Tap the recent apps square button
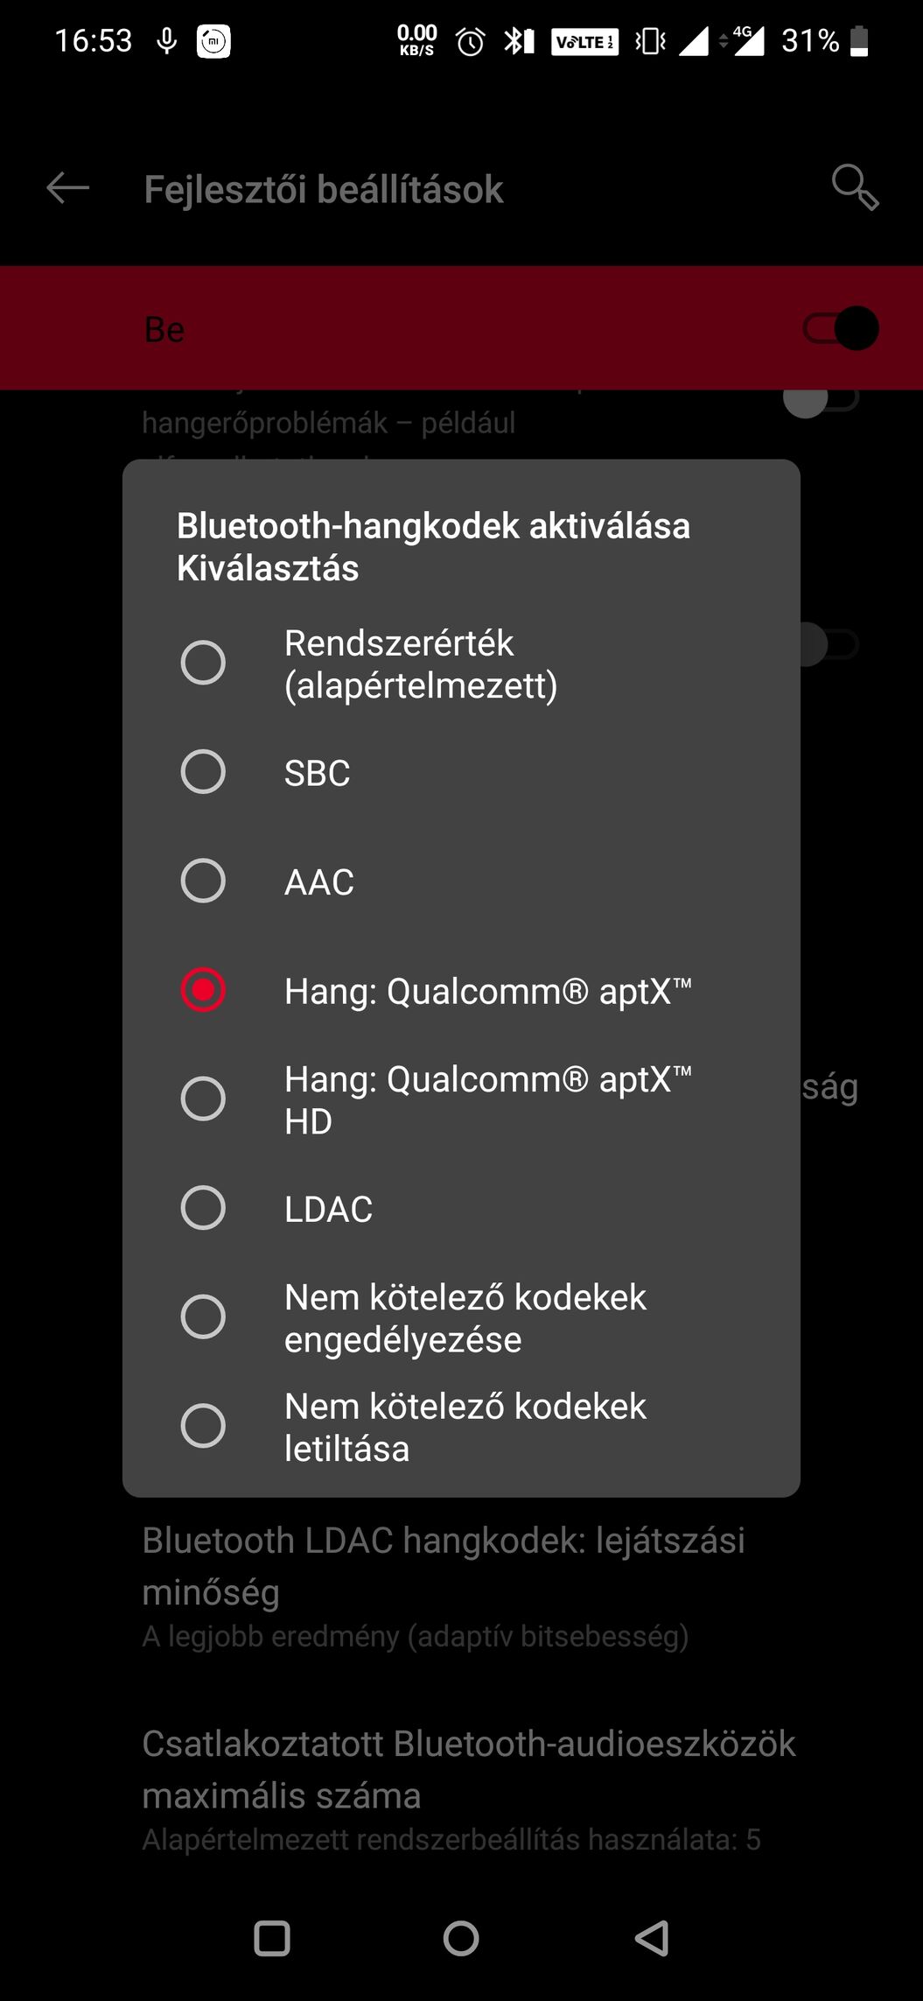923x2001 pixels. pyautogui.click(x=271, y=1938)
